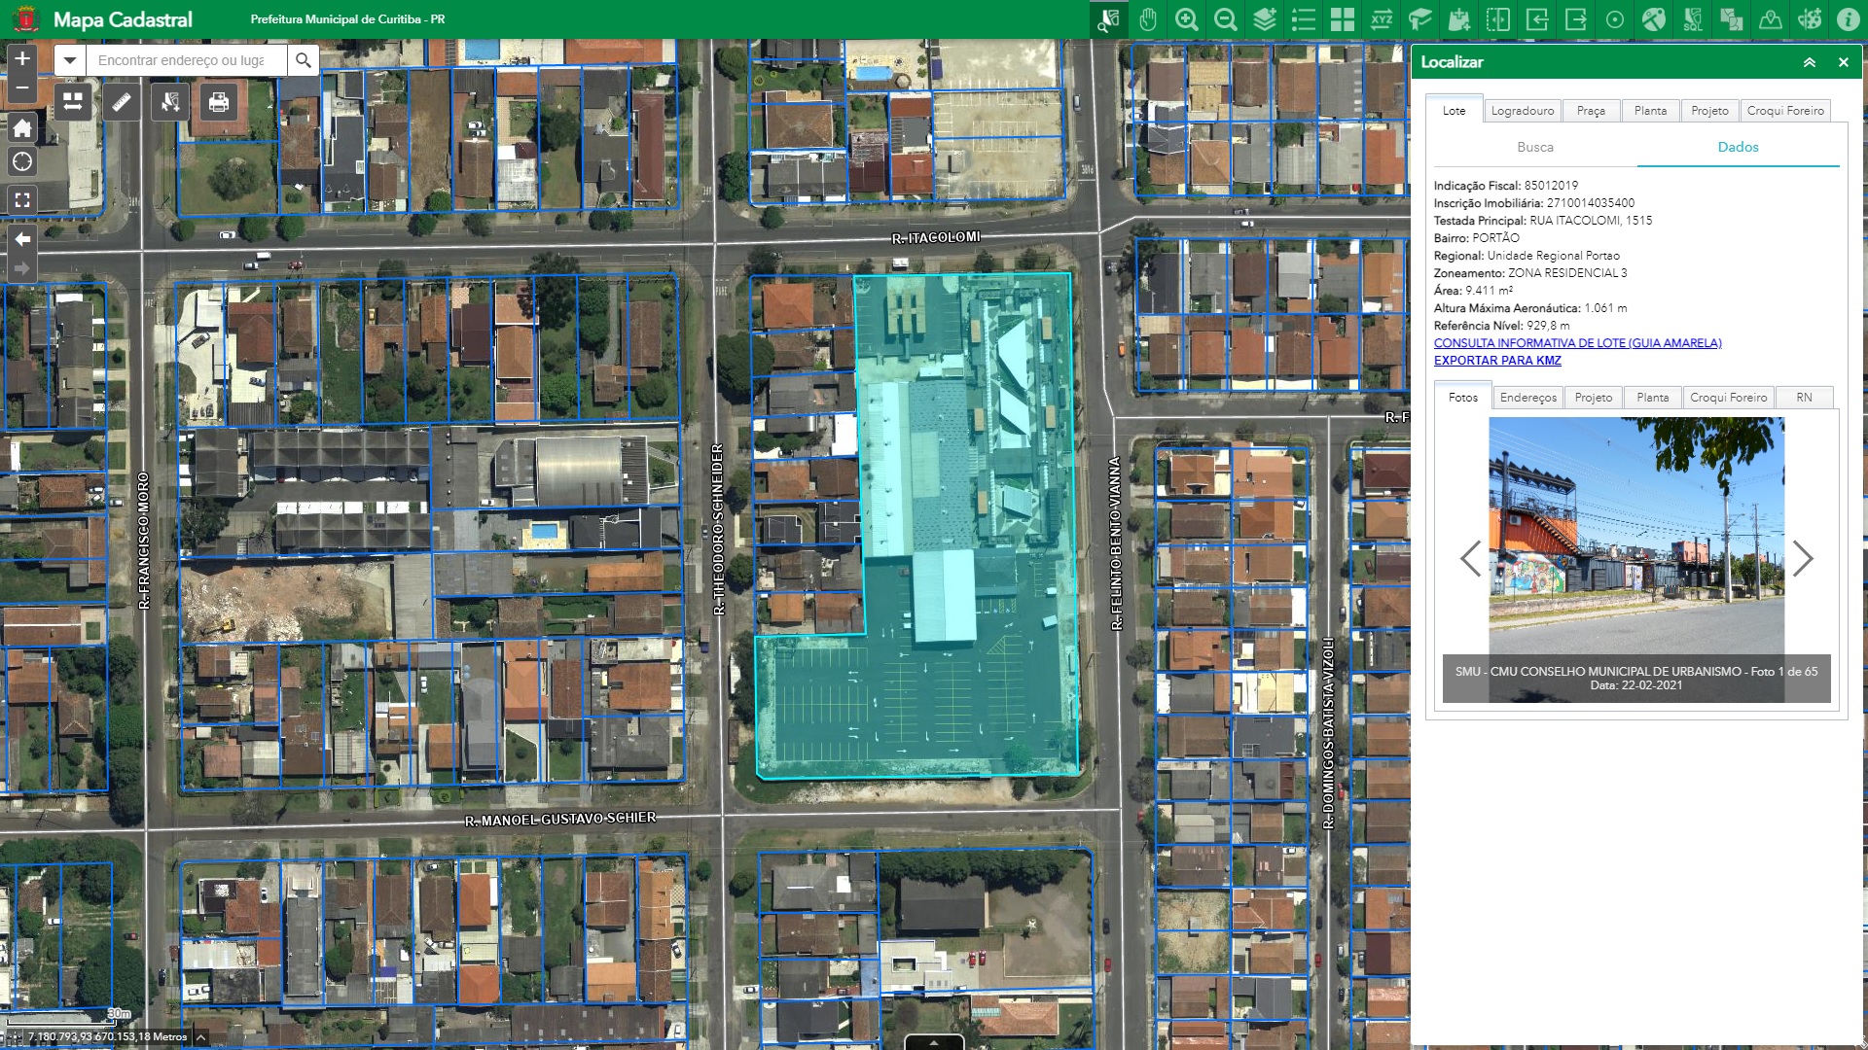The image size is (1868, 1050).
Task: Click Exportar para KMZ link
Action: [1497, 361]
